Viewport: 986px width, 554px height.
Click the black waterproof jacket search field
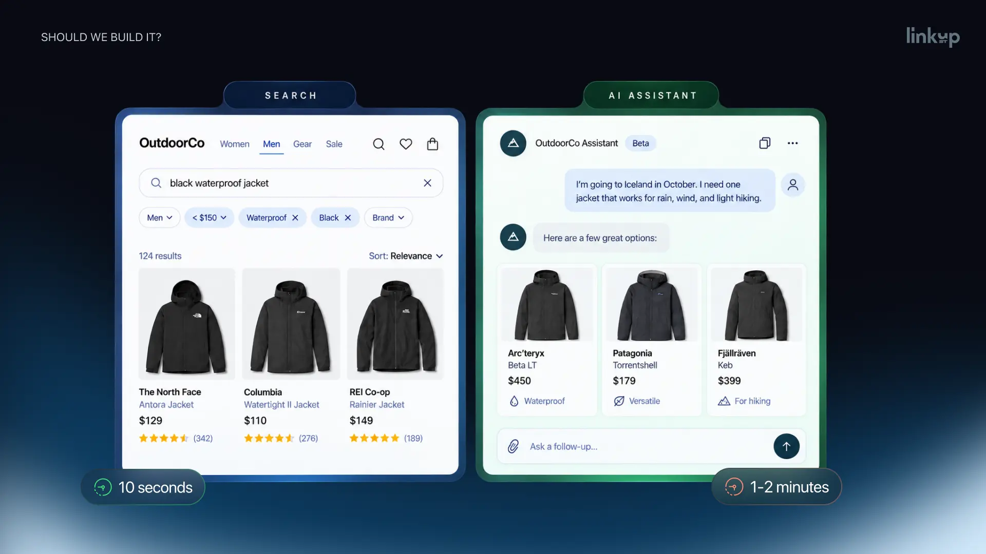[291, 183]
